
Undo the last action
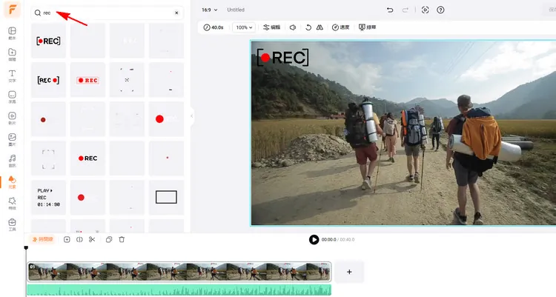click(x=390, y=10)
